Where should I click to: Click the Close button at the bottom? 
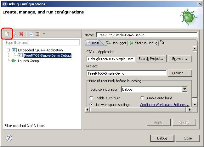coord(188,138)
